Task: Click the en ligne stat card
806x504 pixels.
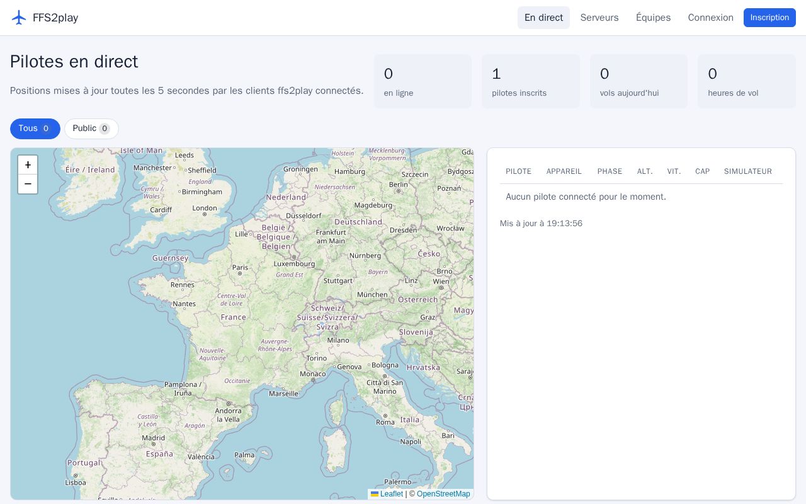Action: click(x=423, y=81)
